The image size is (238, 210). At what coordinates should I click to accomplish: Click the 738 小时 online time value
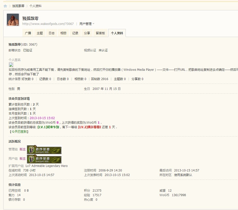[29, 170]
